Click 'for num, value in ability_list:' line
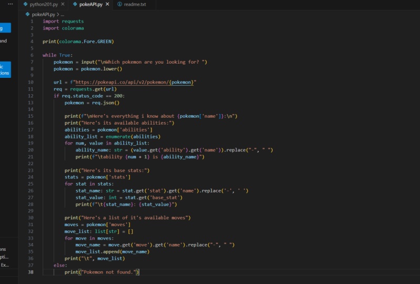This screenshot has height=284, width=420. [107, 144]
